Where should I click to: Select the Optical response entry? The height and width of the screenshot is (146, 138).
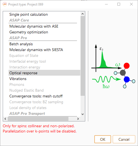(44, 73)
